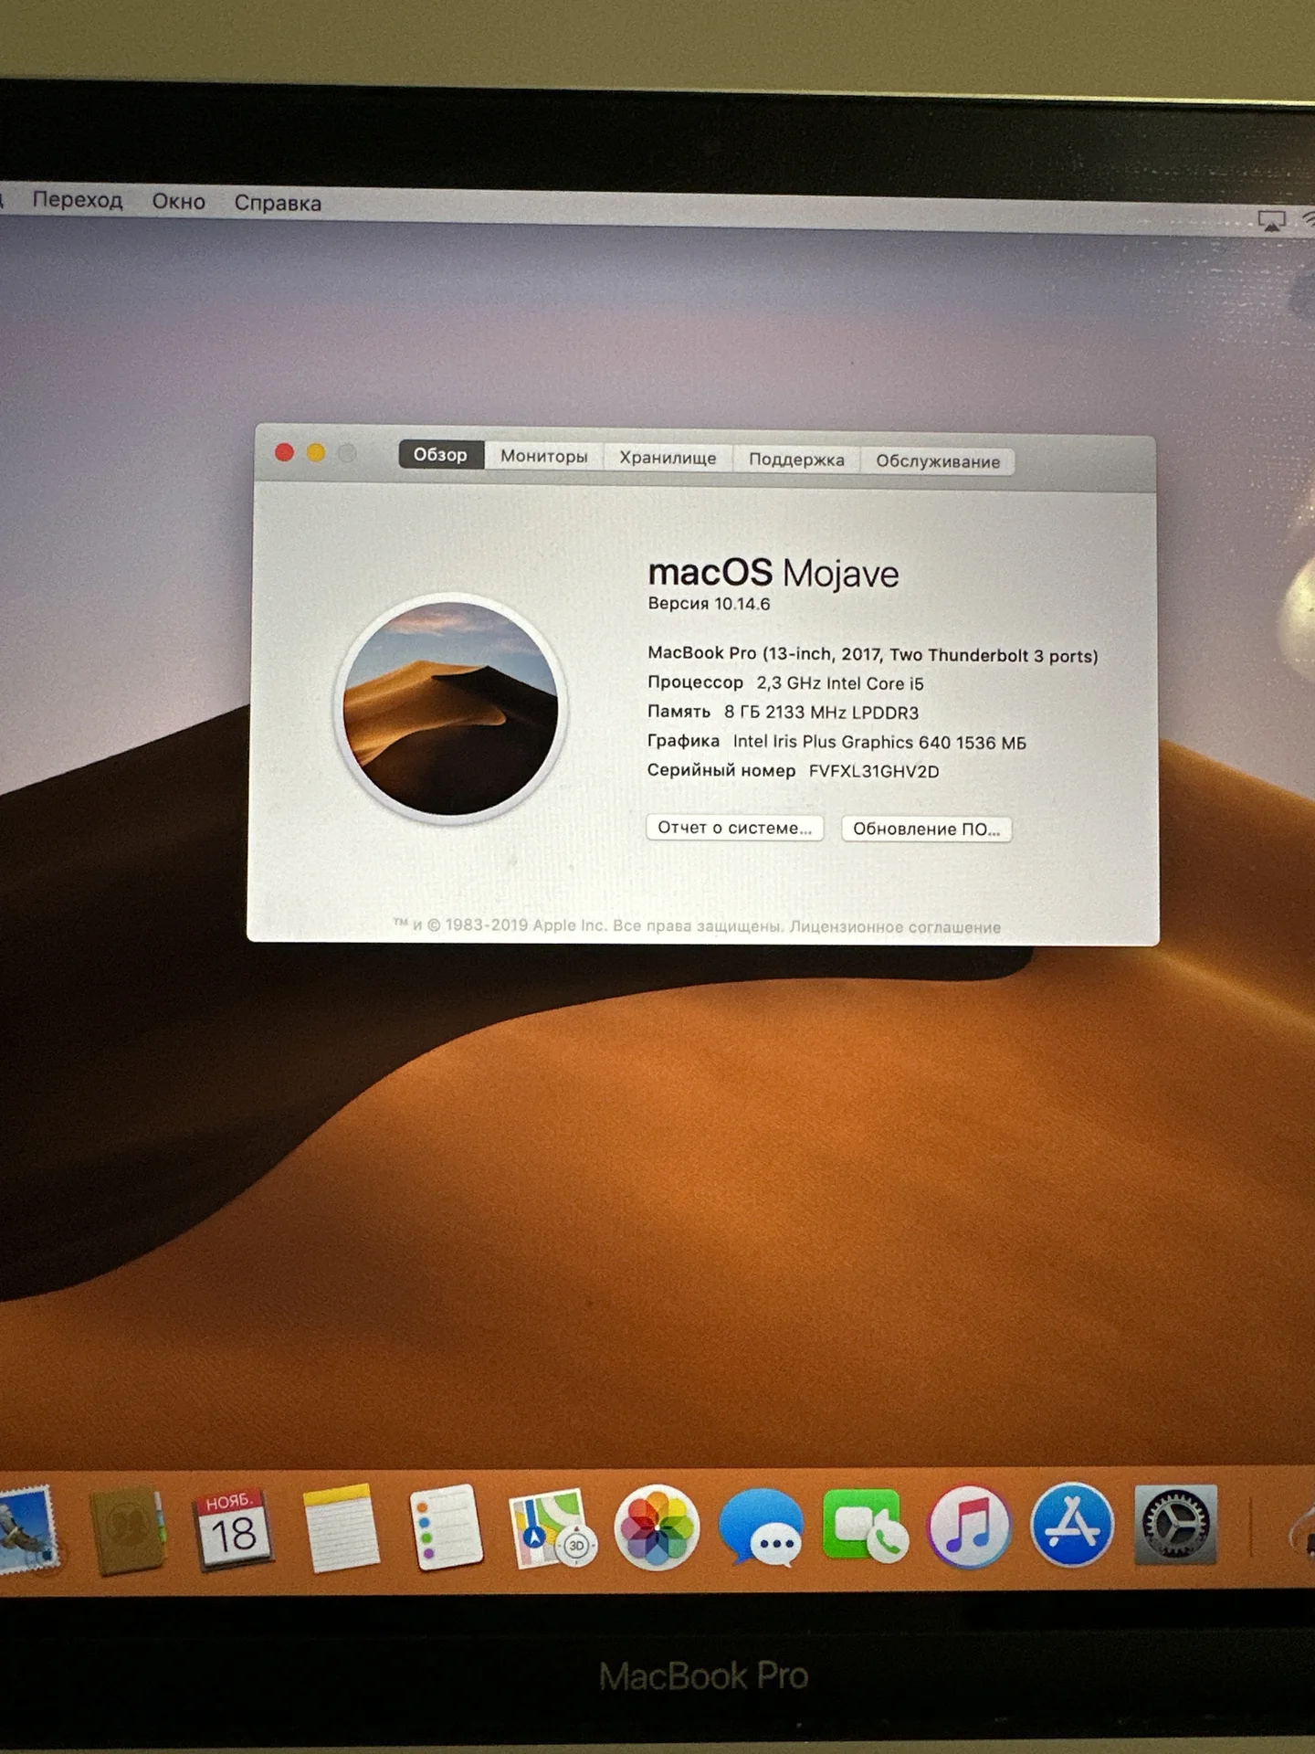
Task: Click the macOS Mojave dune image
Action: pyautogui.click(x=450, y=708)
